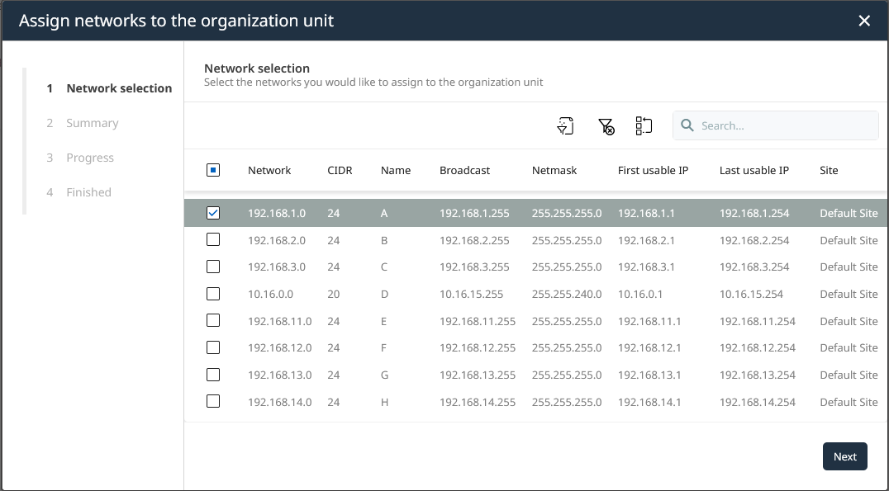
Task: Close the assign networks dialog
Action: [864, 21]
